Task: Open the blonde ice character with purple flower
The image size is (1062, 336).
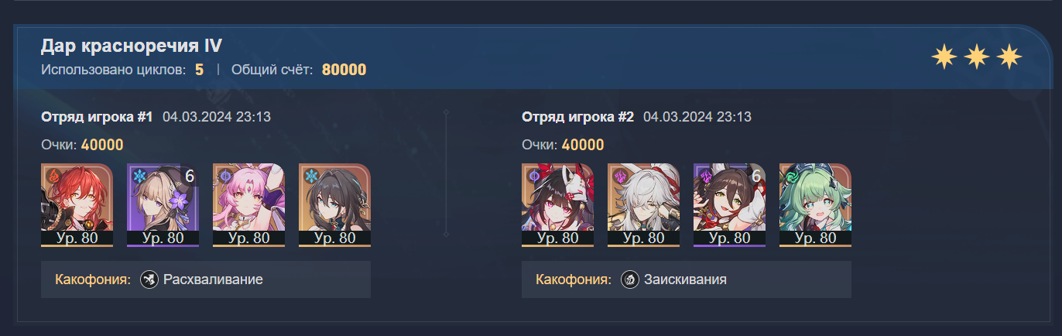Action: [163, 205]
